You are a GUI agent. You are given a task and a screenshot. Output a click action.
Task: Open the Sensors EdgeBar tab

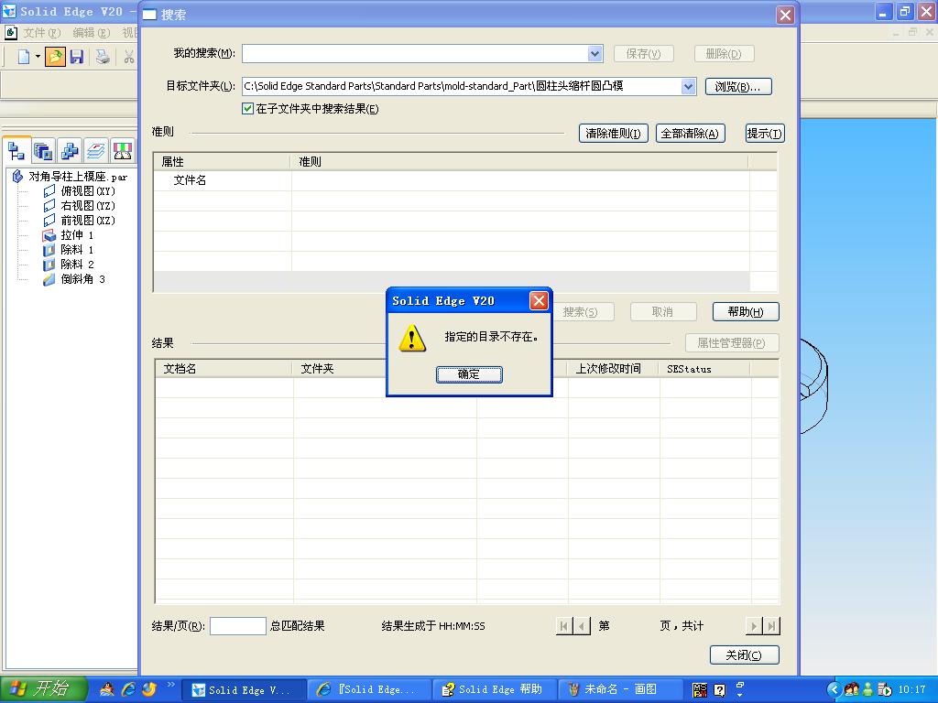pos(122,151)
